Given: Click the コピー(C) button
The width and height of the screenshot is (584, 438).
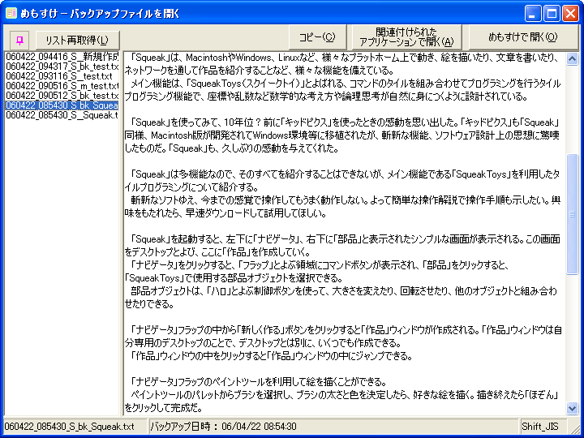Looking at the screenshot, I should pyautogui.click(x=317, y=37).
